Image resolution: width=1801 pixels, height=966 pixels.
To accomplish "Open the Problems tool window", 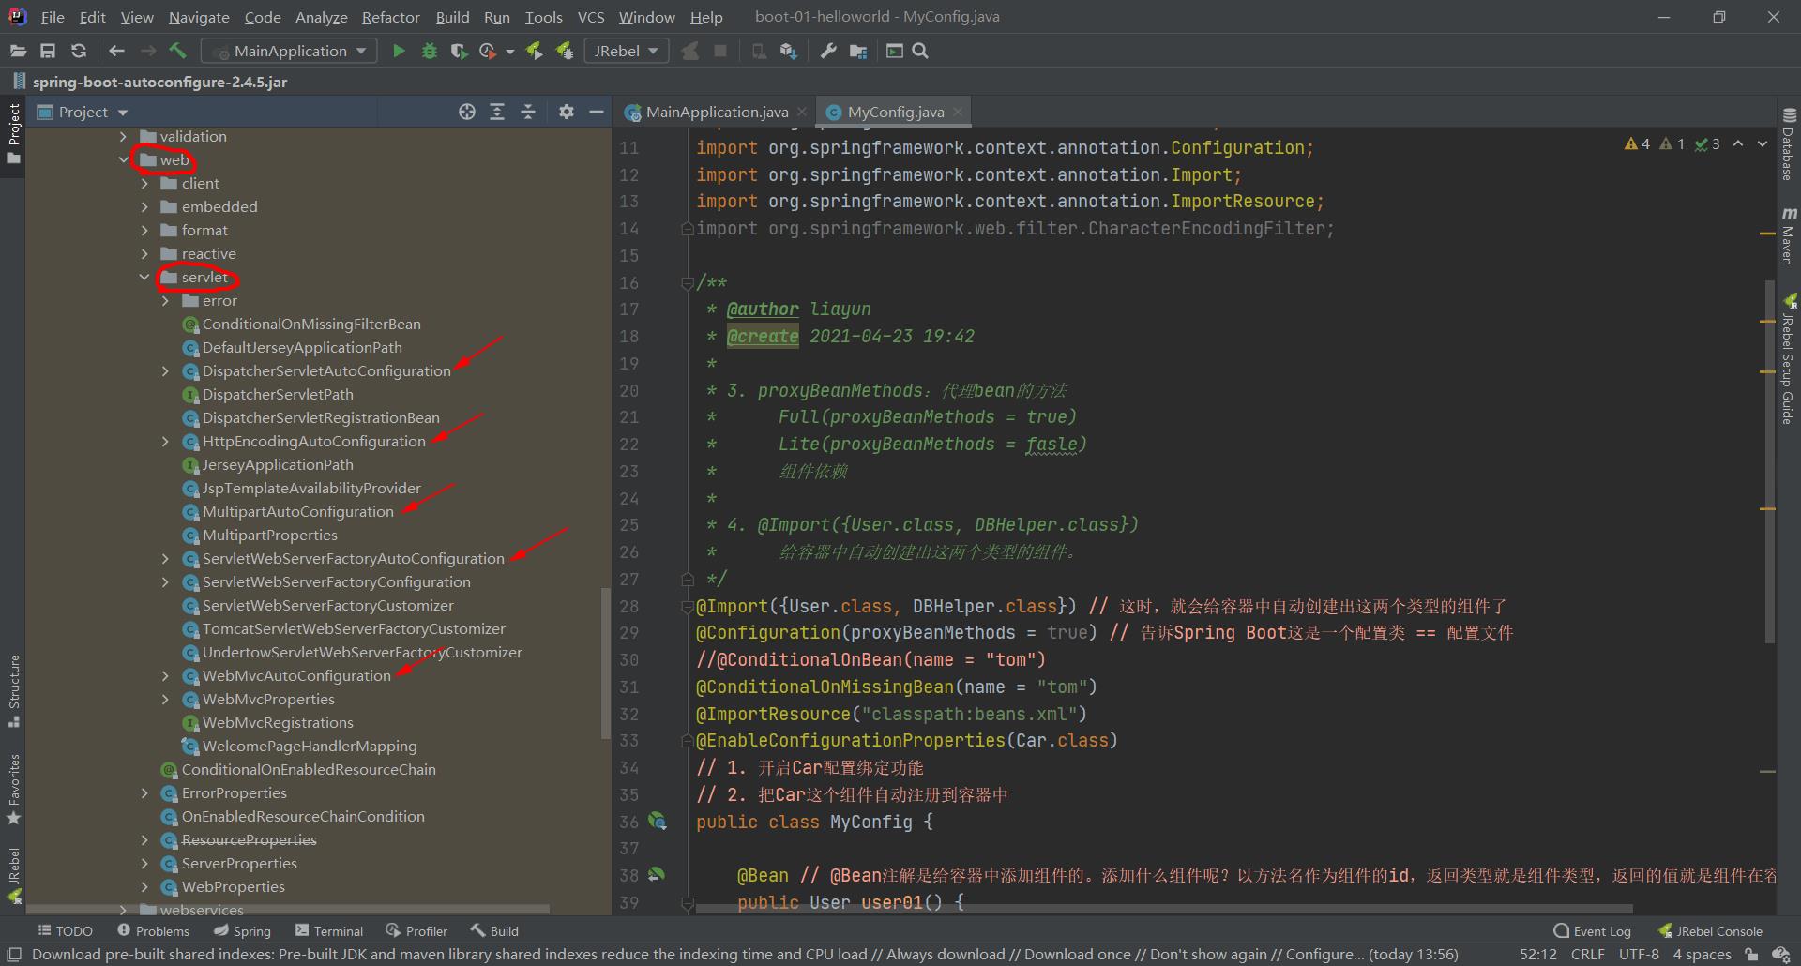I will 153,931.
